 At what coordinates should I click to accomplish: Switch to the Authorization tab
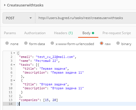[35, 33]
